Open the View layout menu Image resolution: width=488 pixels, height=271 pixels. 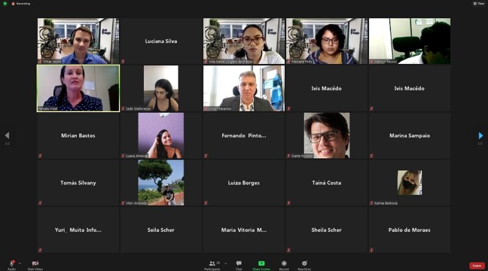point(478,4)
